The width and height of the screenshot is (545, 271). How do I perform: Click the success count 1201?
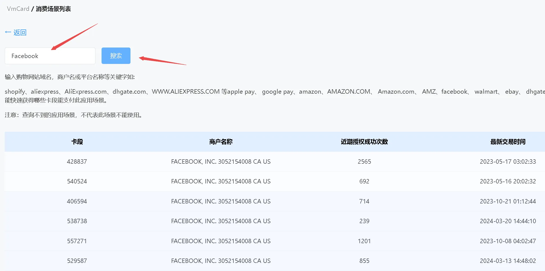tap(364, 241)
